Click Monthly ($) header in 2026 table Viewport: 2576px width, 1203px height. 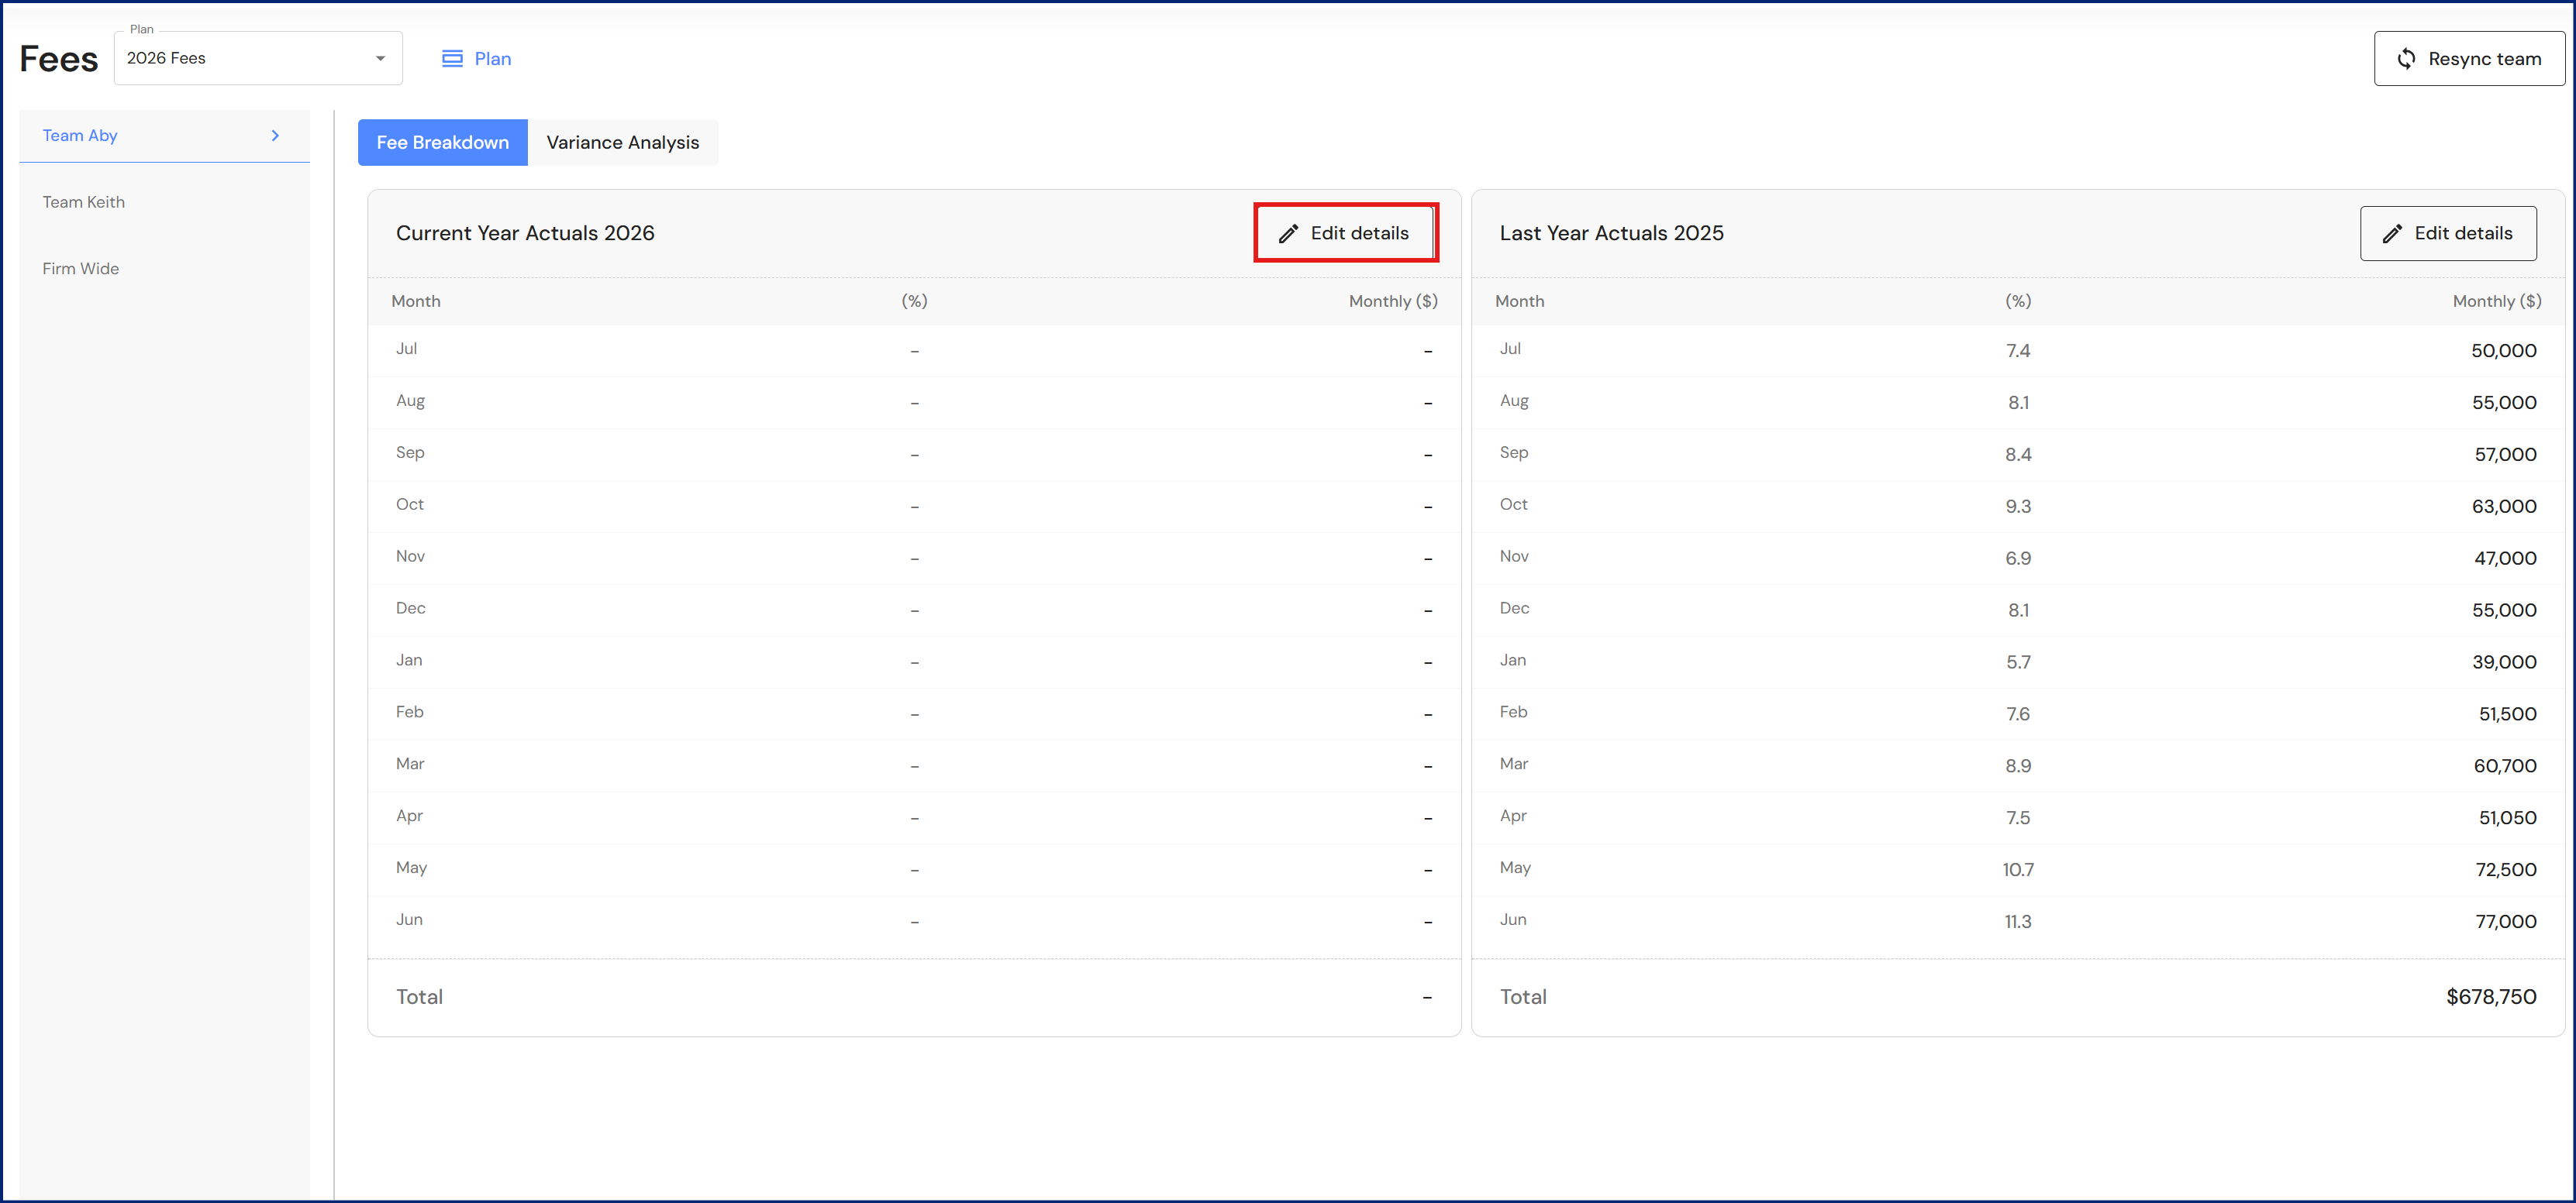[1392, 302]
